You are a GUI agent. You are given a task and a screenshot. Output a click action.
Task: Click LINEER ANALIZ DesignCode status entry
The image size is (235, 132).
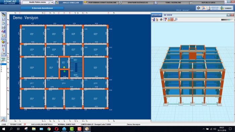[x=96, y=124]
